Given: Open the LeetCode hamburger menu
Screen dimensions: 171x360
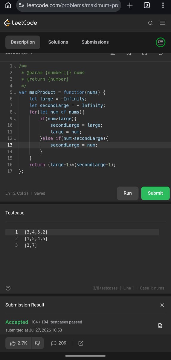Looking at the screenshot, I should pos(163,23).
